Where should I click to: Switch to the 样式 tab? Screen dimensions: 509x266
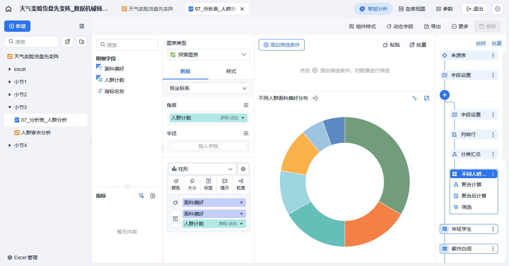[x=231, y=71]
